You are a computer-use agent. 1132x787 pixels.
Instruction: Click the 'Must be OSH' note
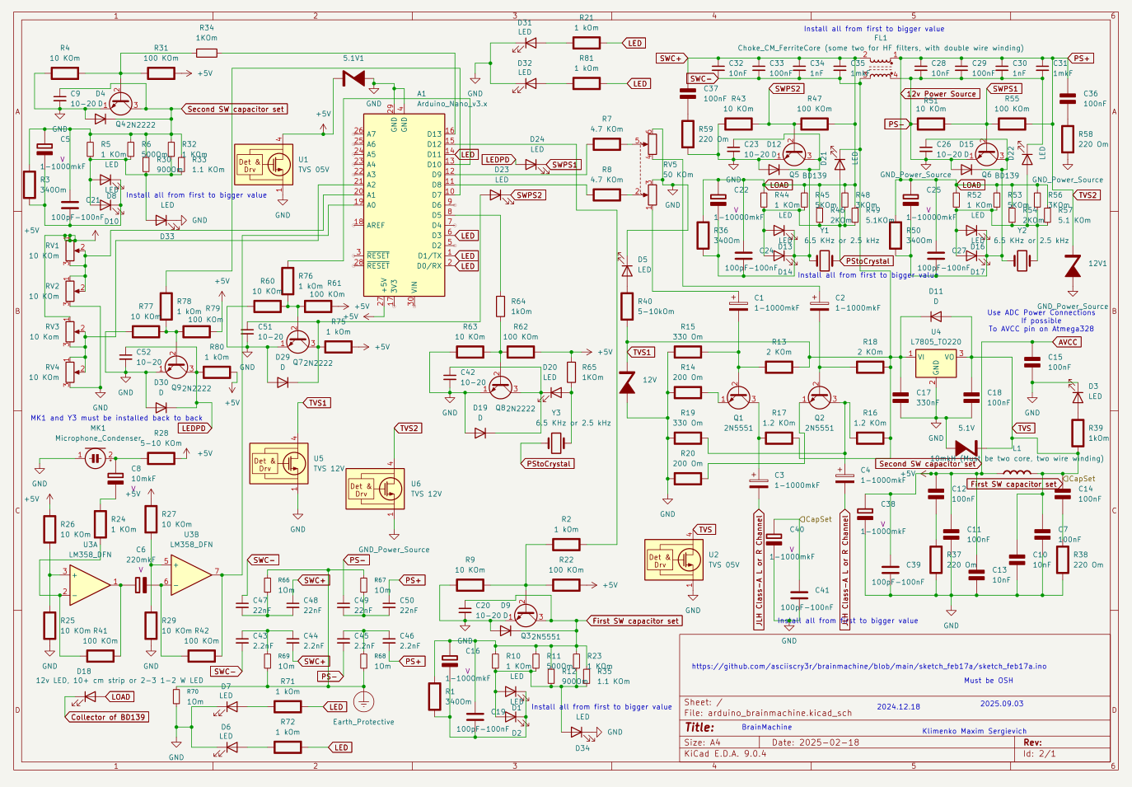tap(989, 680)
